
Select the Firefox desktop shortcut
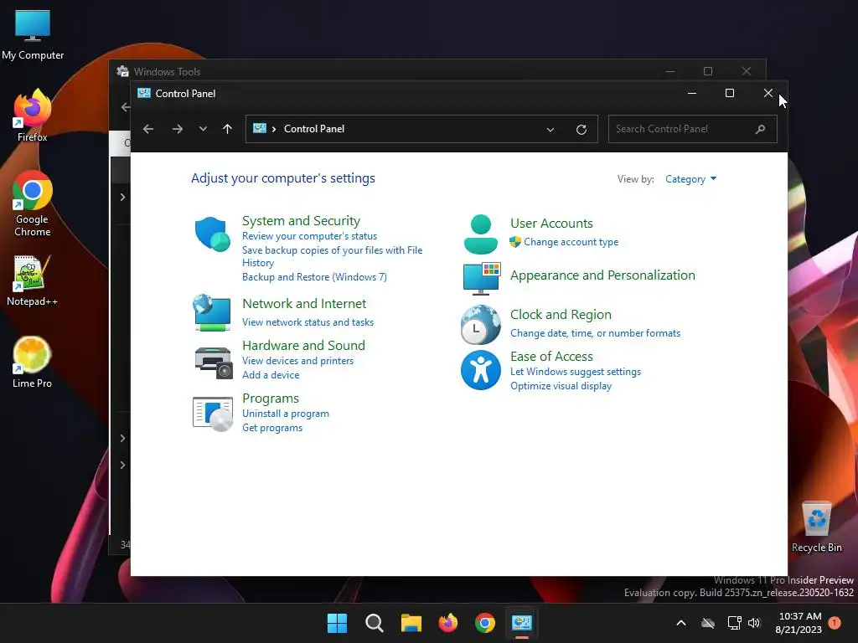click(x=32, y=116)
